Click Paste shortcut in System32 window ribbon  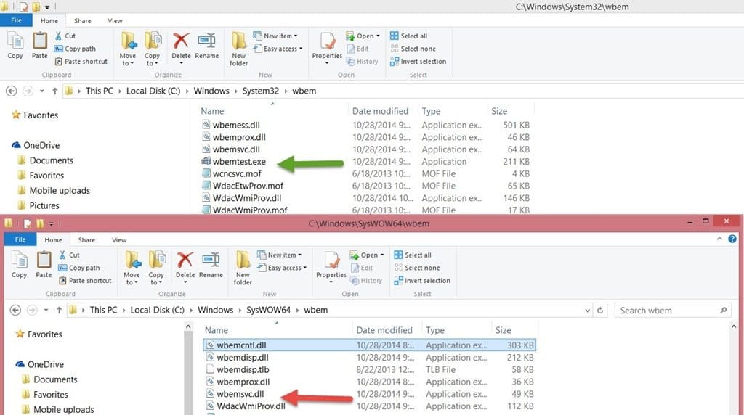[81, 62]
